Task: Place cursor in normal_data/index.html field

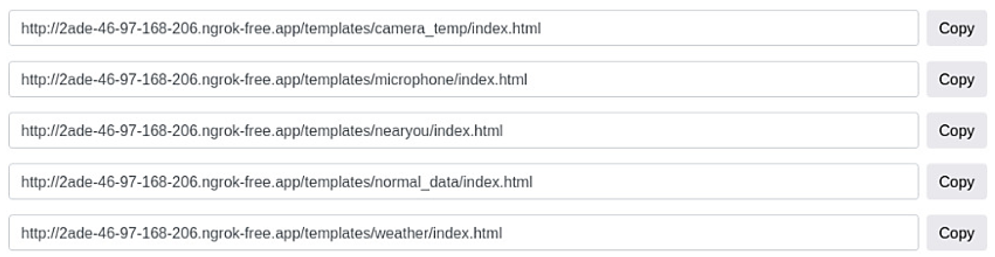Action: (463, 182)
